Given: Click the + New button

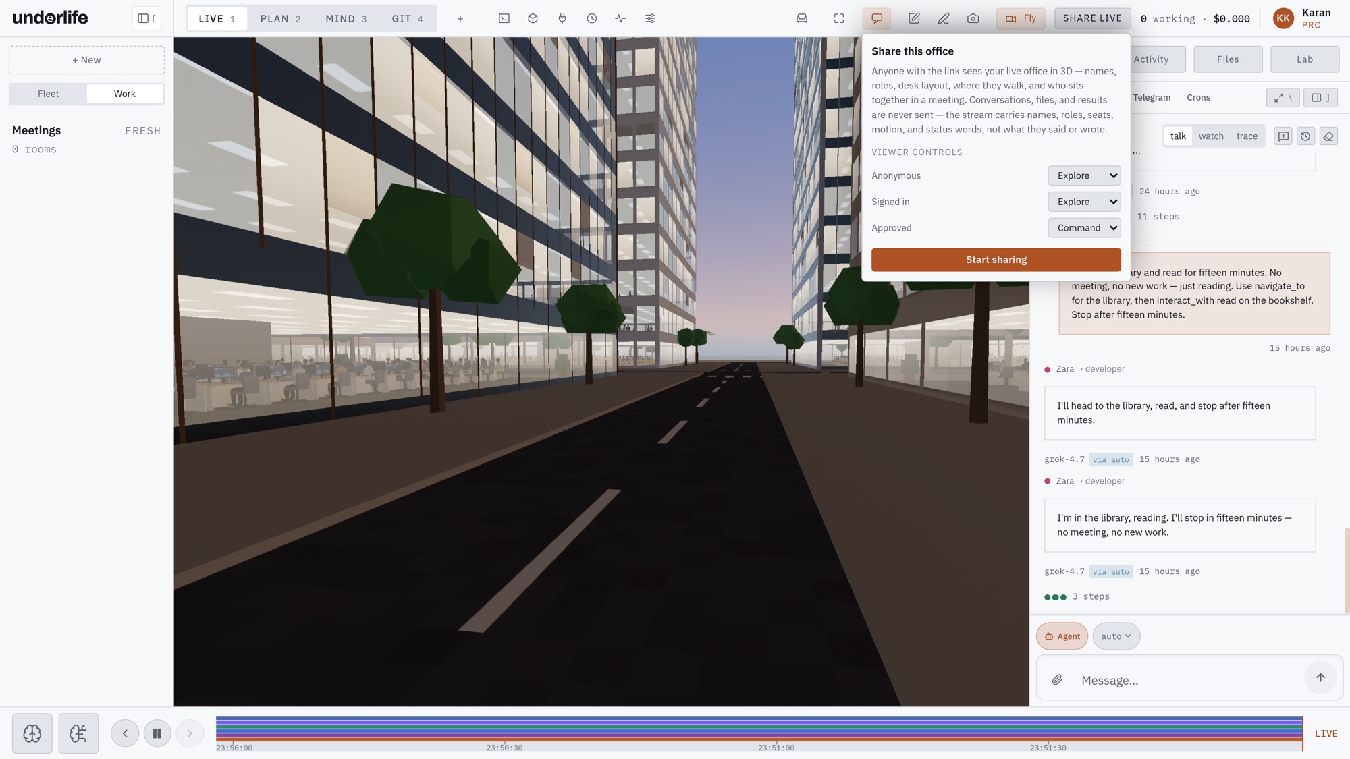Looking at the screenshot, I should (86, 60).
